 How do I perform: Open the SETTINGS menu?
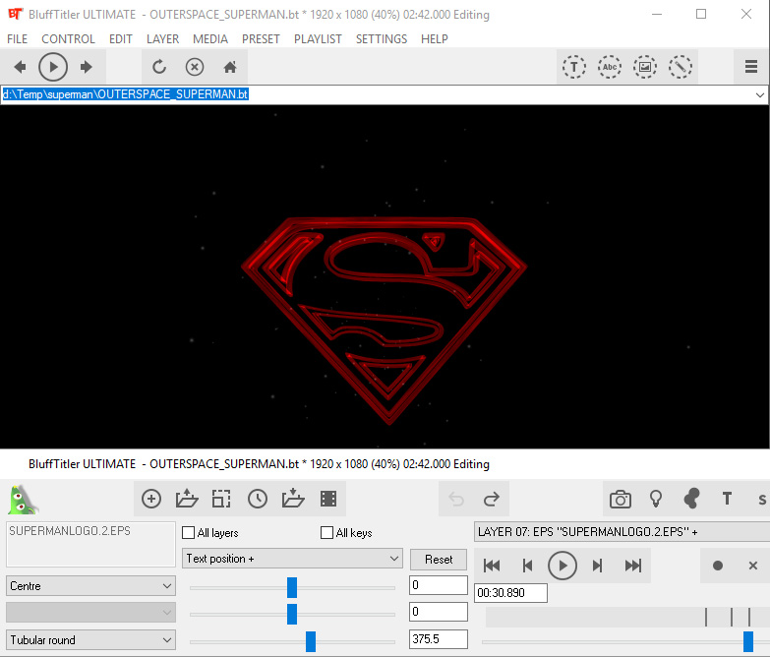(x=382, y=38)
